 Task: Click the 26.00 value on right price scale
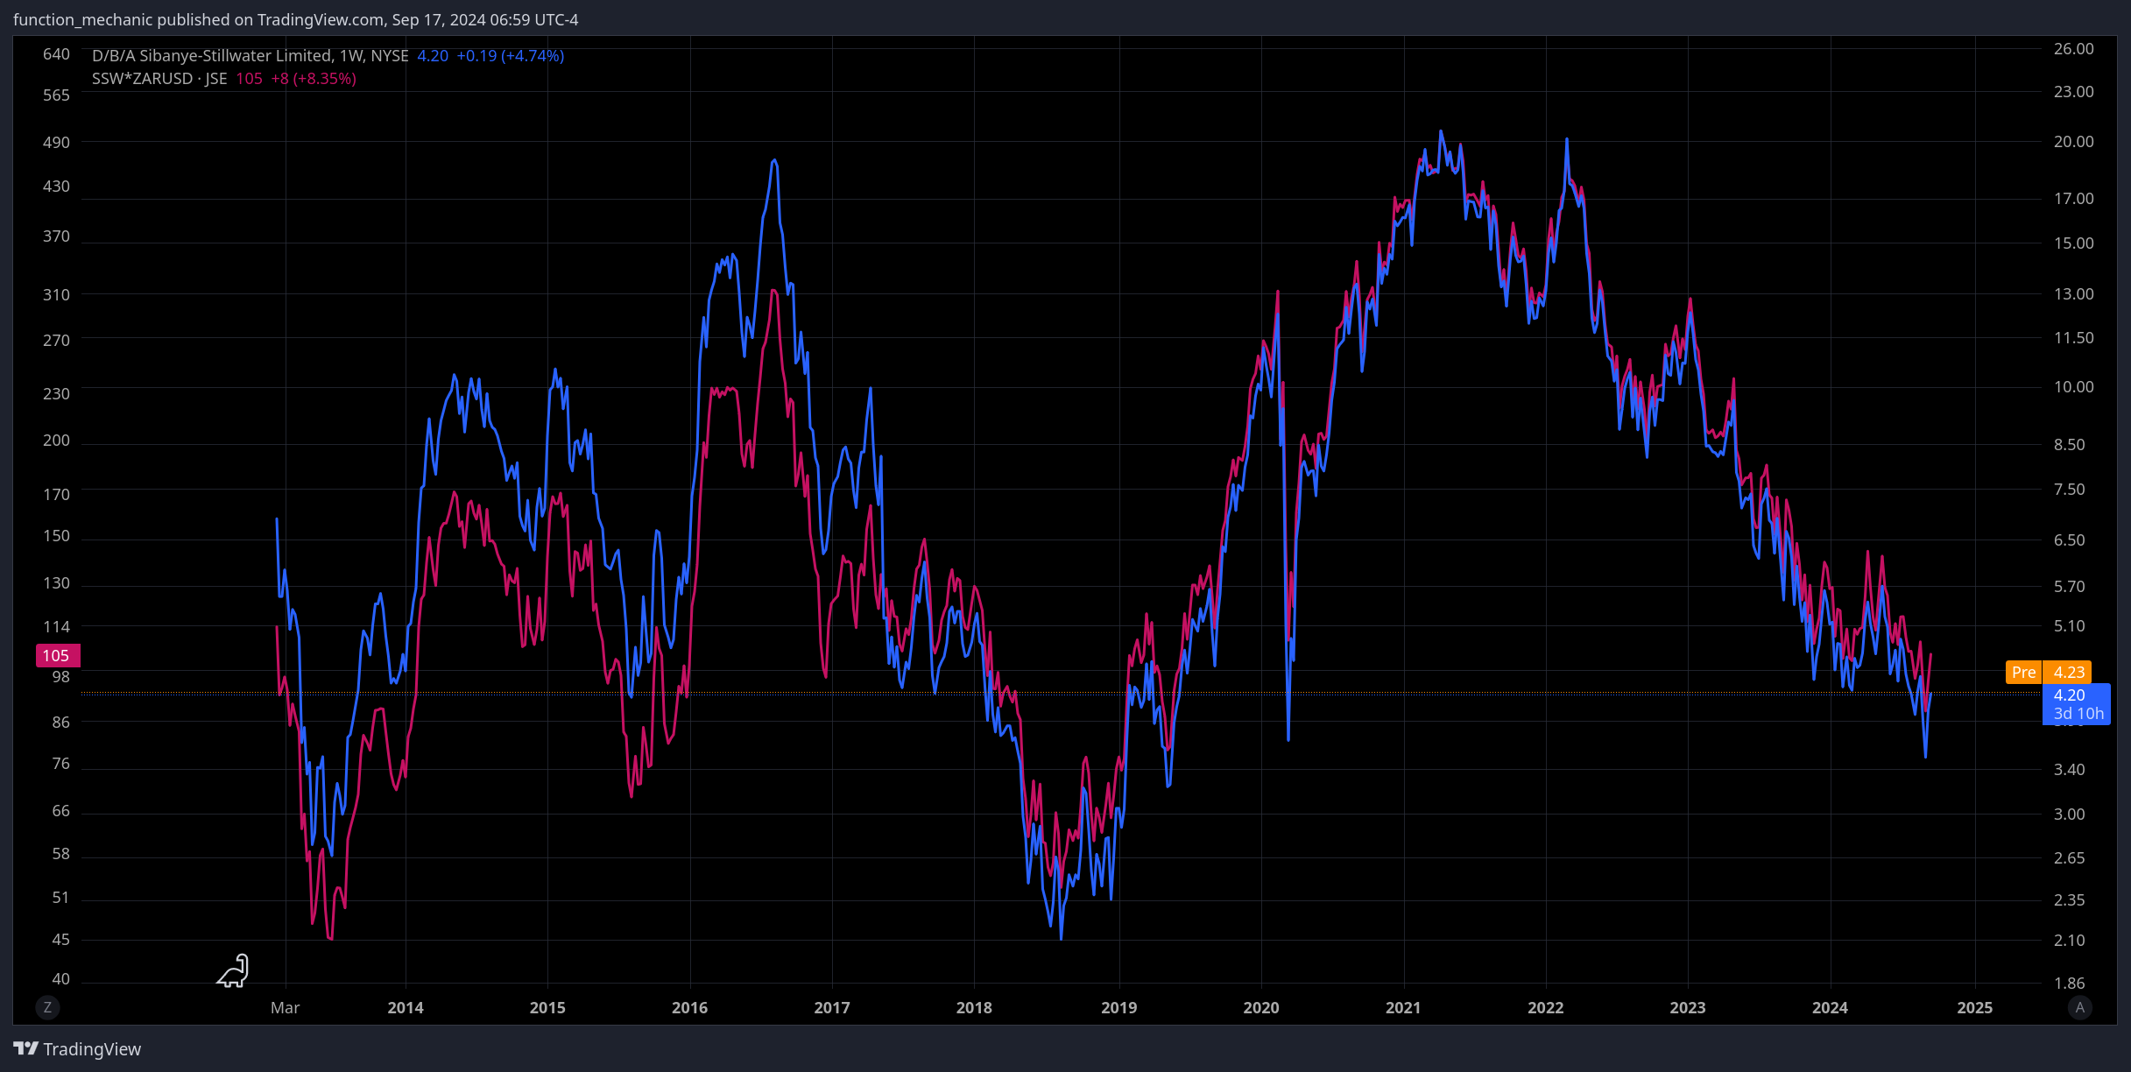tap(2074, 48)
